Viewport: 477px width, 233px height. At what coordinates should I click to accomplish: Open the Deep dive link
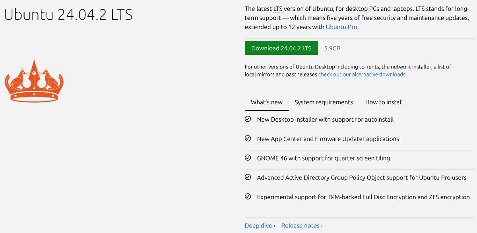(x=258, y=226)
